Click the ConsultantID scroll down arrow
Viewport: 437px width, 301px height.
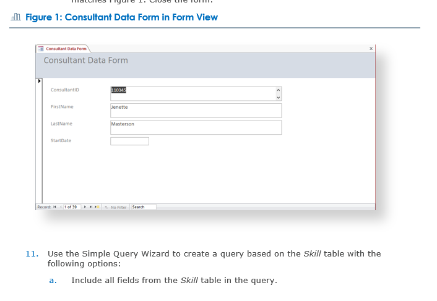278,98
